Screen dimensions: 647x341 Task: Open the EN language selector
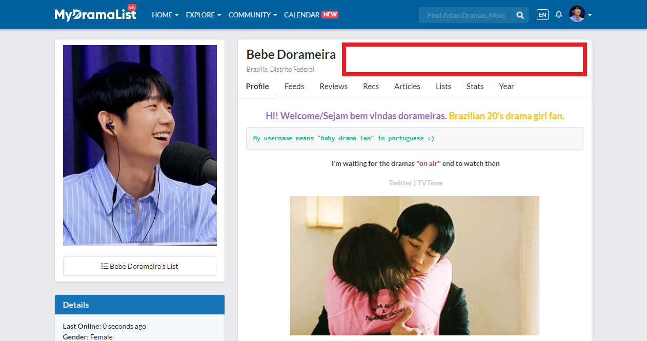(542, 15)
